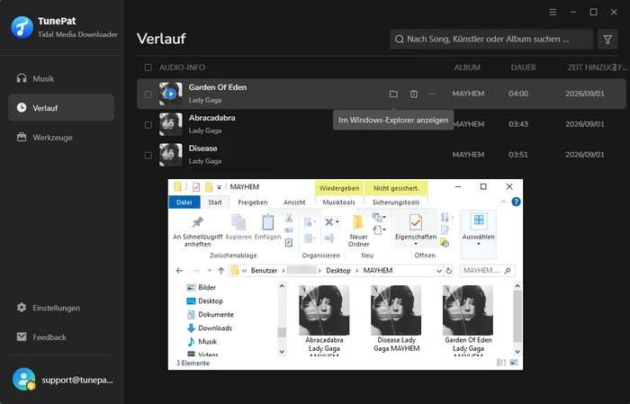The height and width of the screenshot is (404, 630).
Task: Click the filter funnel icon beside search
Action: (x=607, y=40)
